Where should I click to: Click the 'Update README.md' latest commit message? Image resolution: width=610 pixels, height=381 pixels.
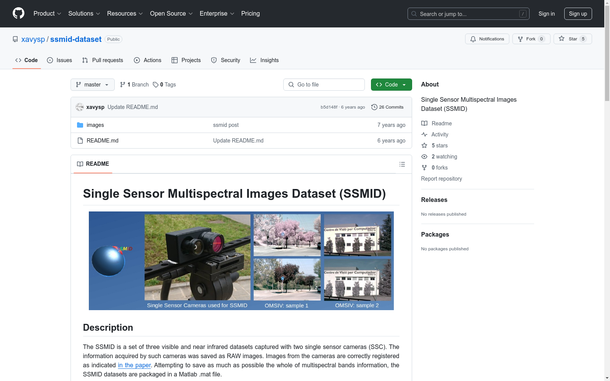tap(133, 107)
